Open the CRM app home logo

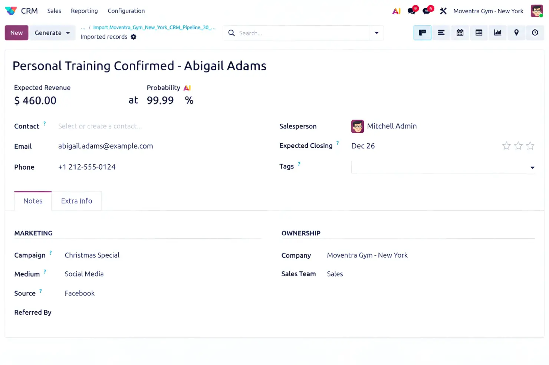click(11, 11)
